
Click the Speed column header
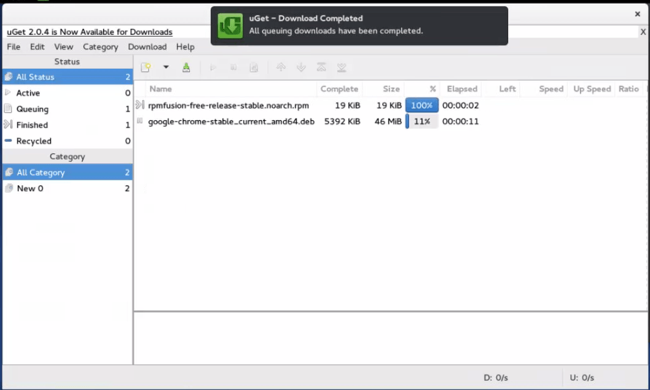pyautogui.click(x=544, y=89)
